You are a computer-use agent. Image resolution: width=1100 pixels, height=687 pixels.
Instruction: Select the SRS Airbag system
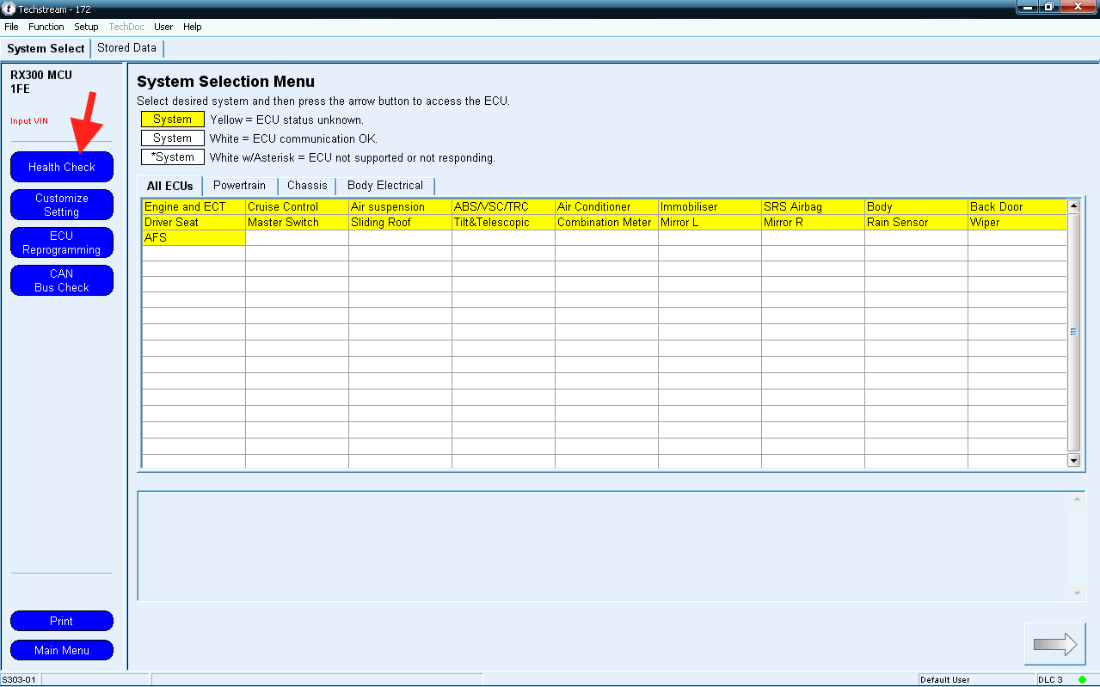coord(813,207)
